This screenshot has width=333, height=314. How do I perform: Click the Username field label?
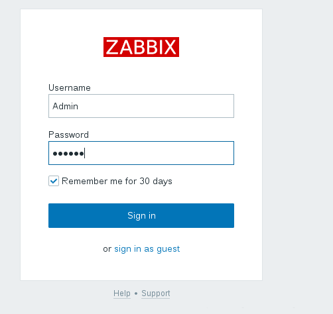tap(70, 87)
